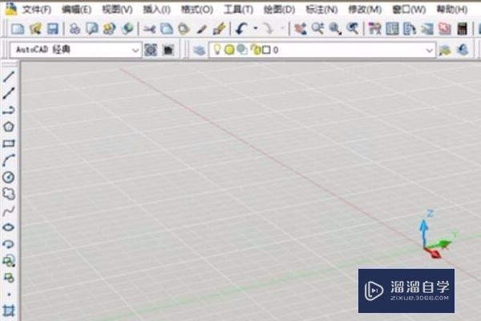The image size is (481, 321).
Task: Launch the QuickCalc calculator icon
Action: [462, 29]
